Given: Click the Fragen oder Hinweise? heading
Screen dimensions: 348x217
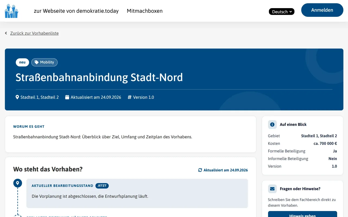Looking at the screenshot, I should point(300,189).
